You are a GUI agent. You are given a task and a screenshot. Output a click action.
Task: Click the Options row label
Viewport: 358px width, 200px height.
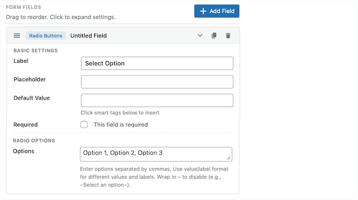pos(24,151)
